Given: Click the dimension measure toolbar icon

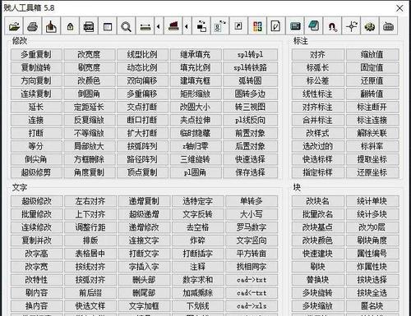Looking at the screenshot, I should [145, 25].
